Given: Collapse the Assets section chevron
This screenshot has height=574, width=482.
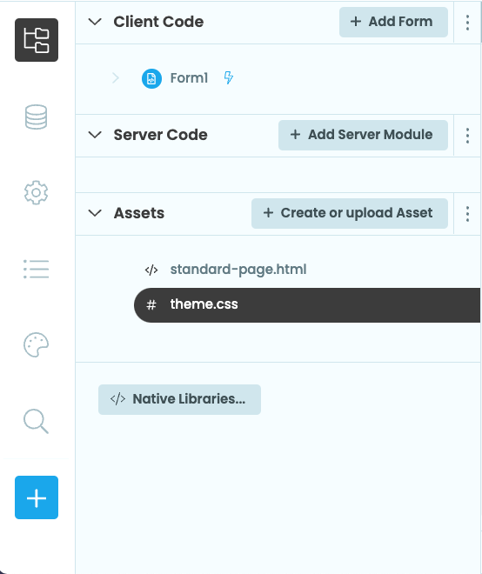Looking at the screenshot, I should 95,213.
